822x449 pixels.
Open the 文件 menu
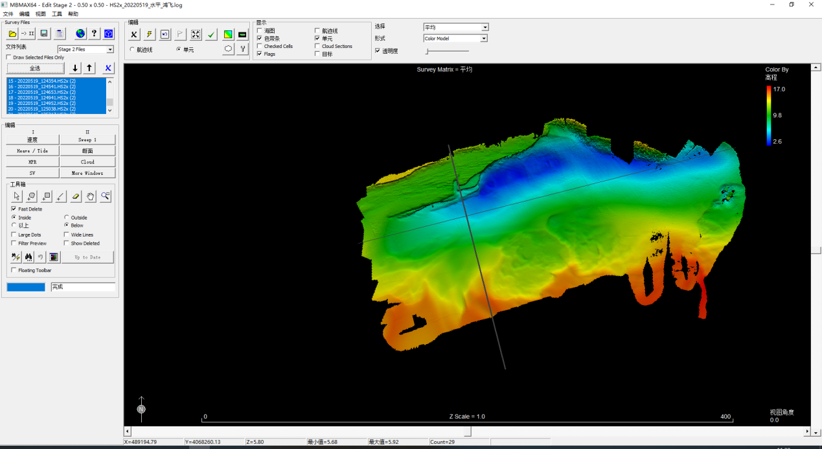coord(9,13)
